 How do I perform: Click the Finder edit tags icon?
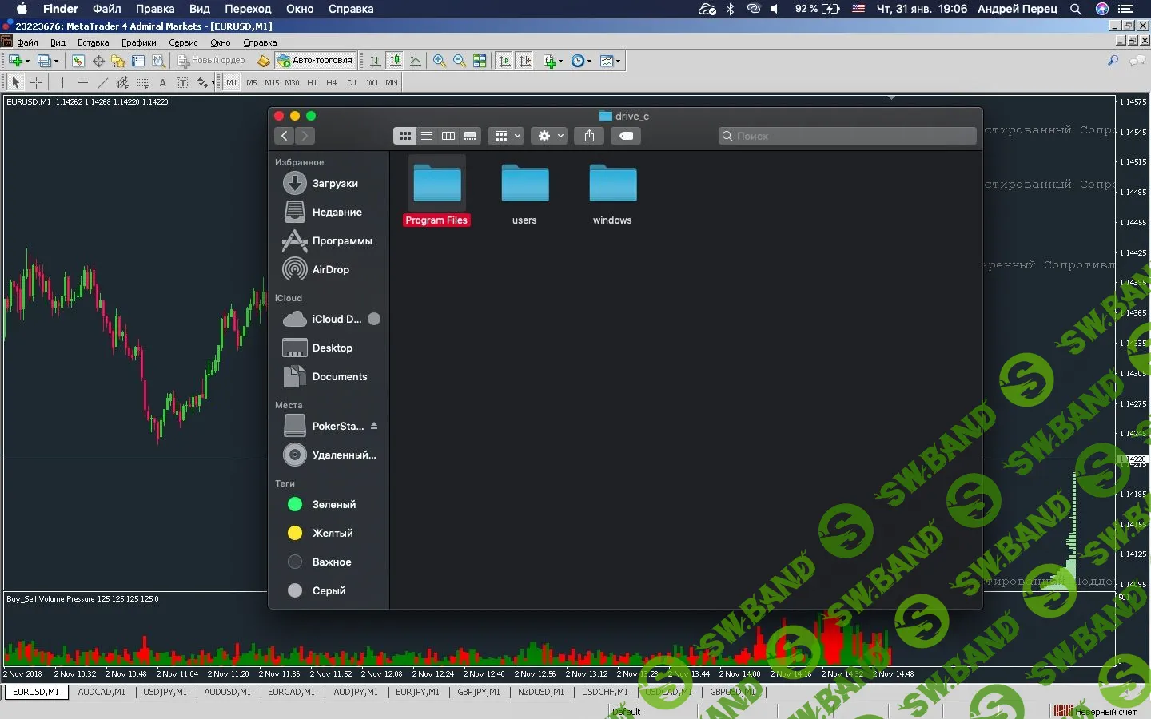[x=627, y=136]
